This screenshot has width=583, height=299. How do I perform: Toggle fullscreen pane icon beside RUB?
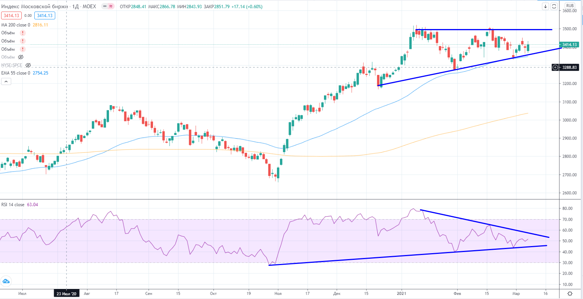click(554, 6)
